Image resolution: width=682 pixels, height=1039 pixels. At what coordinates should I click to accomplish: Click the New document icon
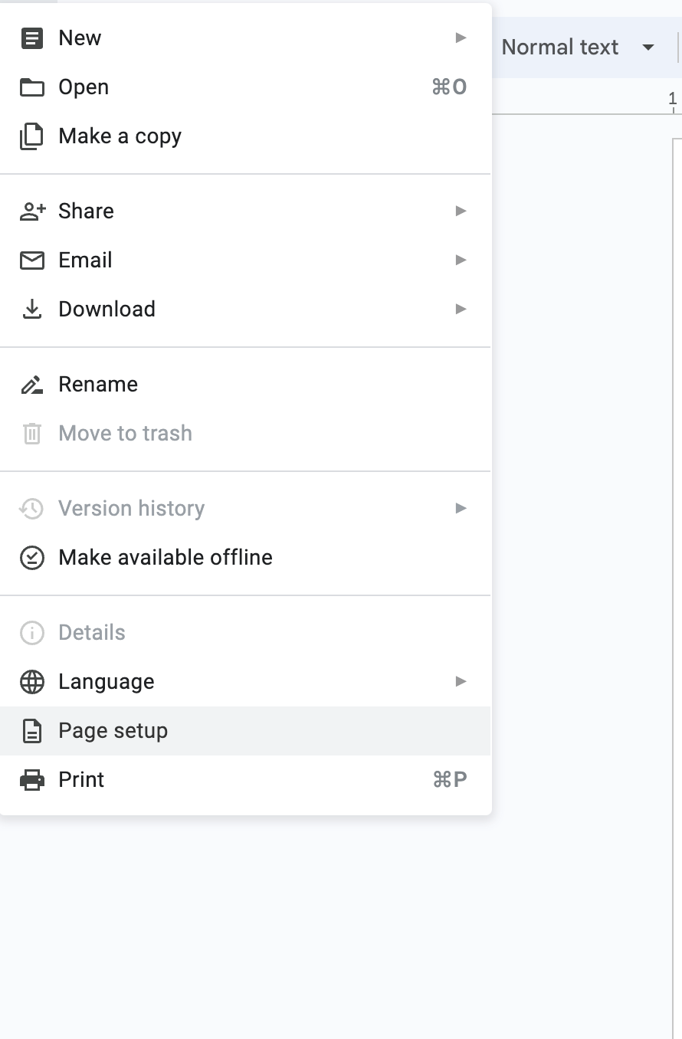(31, 38)
